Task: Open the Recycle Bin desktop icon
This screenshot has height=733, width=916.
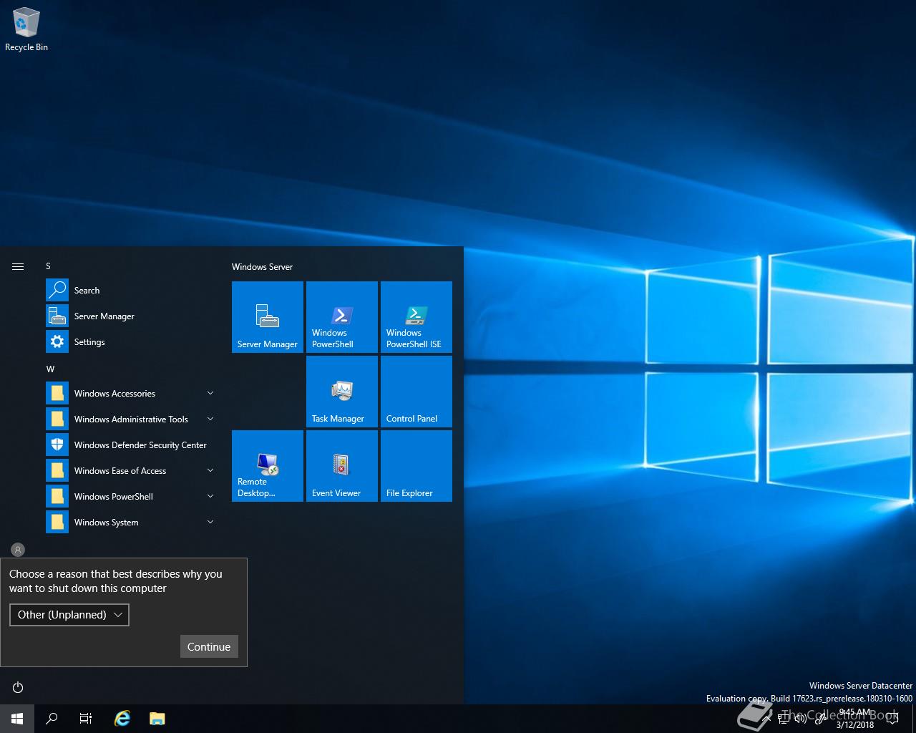Action: (26, 29)
